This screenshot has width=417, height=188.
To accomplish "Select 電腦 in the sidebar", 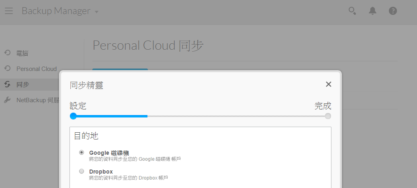I will [22, 53].
